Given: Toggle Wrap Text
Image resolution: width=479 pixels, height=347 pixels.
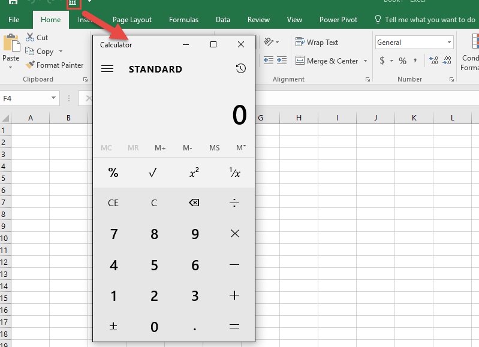Looking at the screenshot, I should pyautogui.click(x=317, y=42).
